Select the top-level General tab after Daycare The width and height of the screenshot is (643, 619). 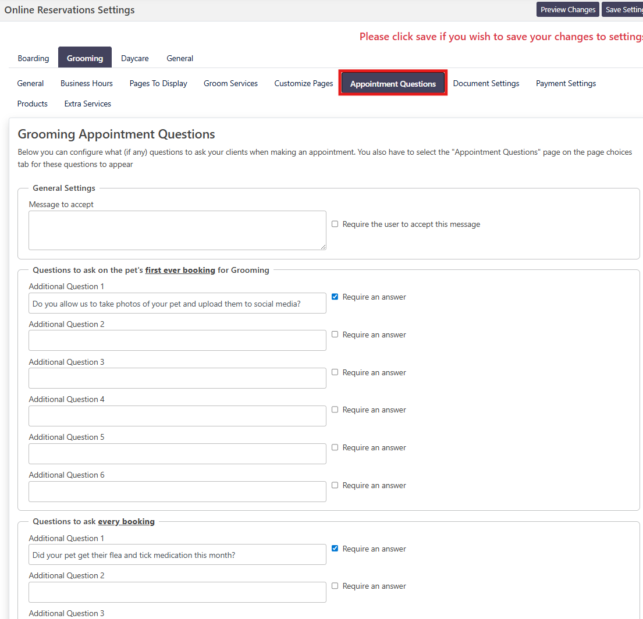tap(180, 58)
